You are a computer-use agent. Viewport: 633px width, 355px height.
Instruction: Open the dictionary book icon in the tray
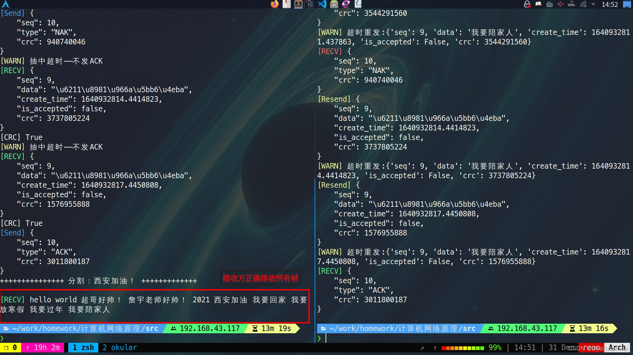538,4
